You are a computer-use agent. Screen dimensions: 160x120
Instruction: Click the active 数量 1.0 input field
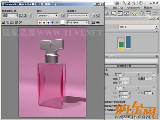(148, 78)
